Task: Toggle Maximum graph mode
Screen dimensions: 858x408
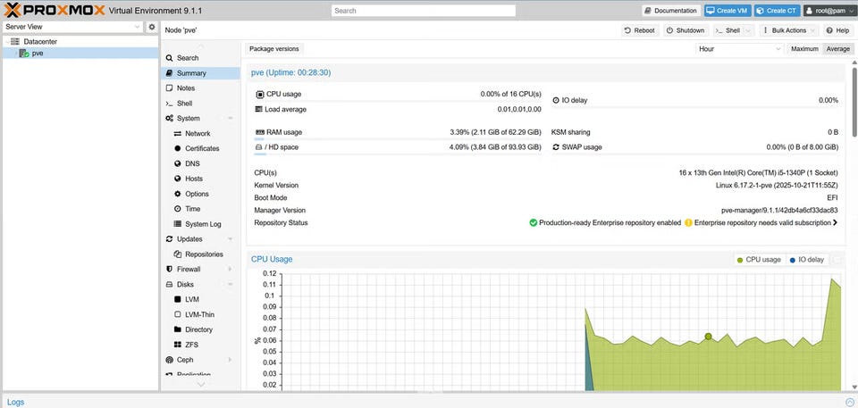Action: (803, 49)
